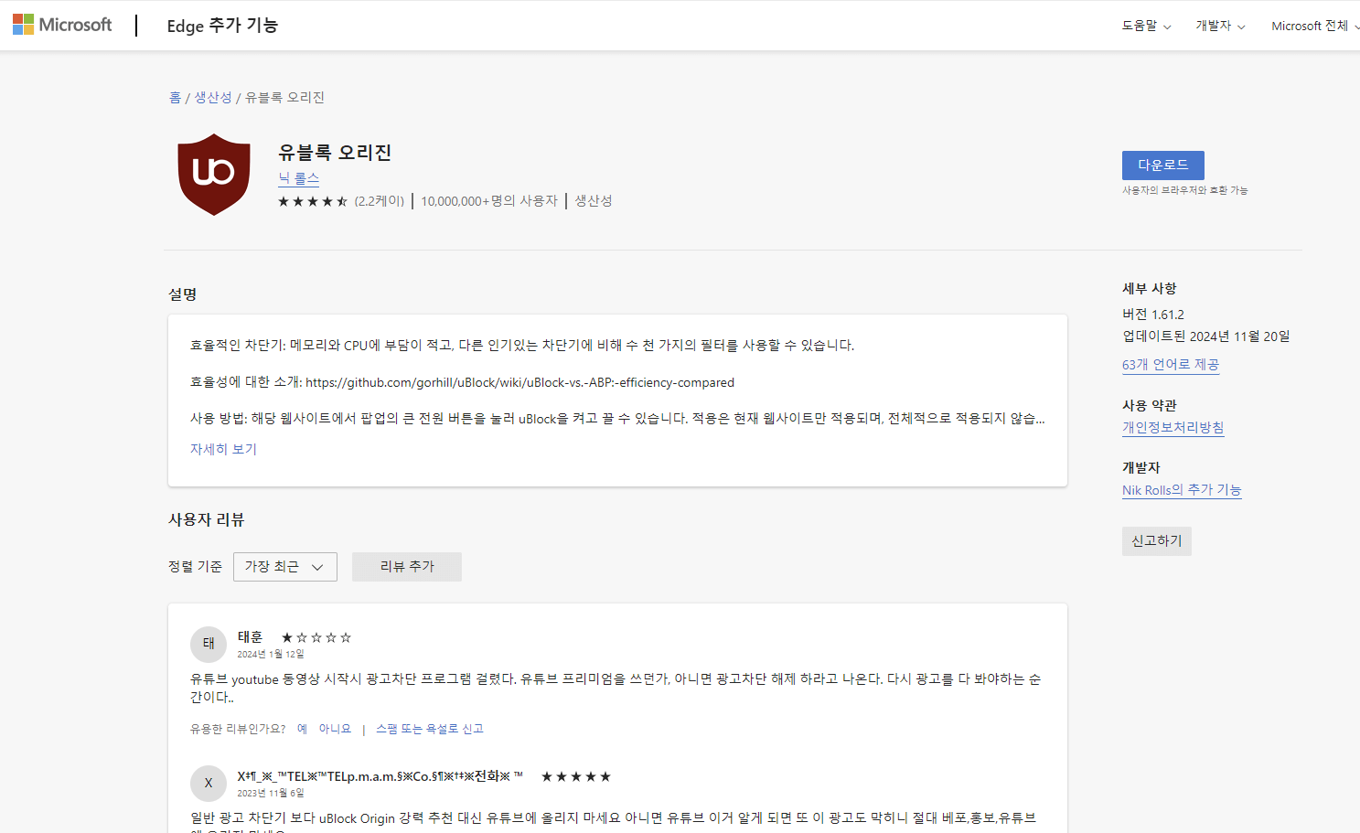Click the uBlock Origin shield icon
The image size is (1360, 833).
(x=213, y=175)
